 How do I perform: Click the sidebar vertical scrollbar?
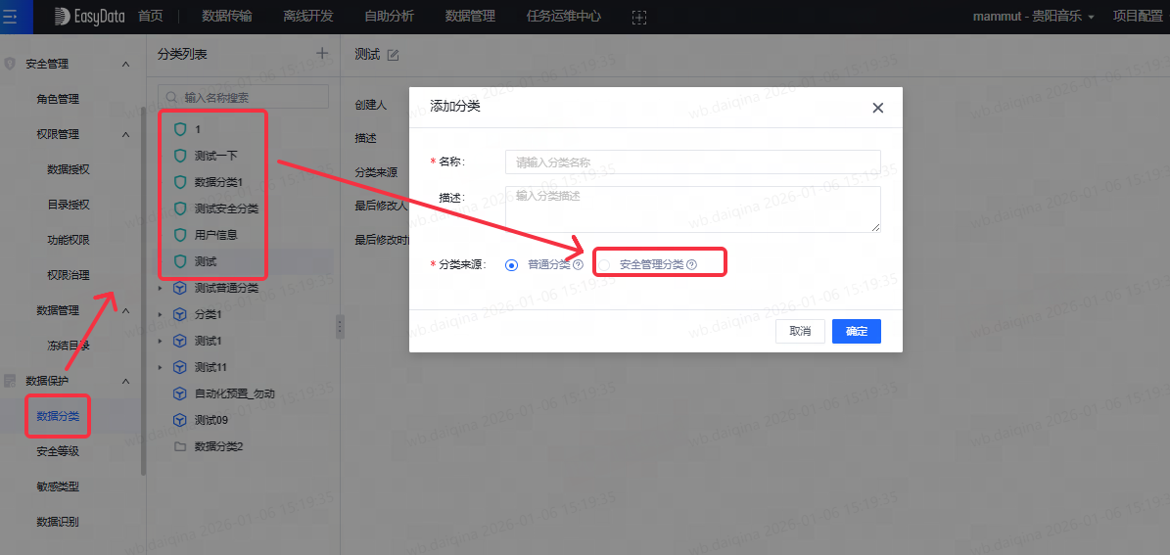[143, 291]
